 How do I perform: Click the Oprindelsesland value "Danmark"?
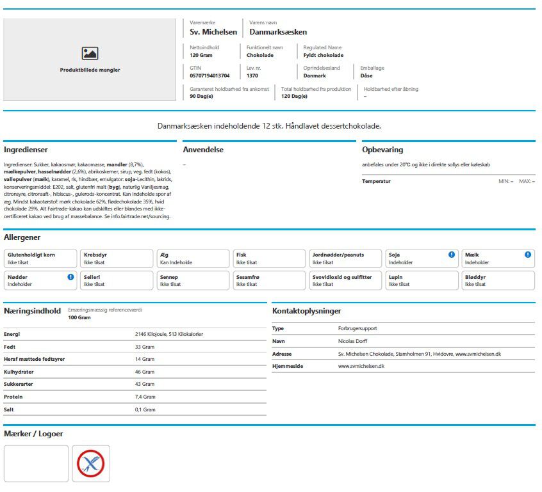point(315,75)
